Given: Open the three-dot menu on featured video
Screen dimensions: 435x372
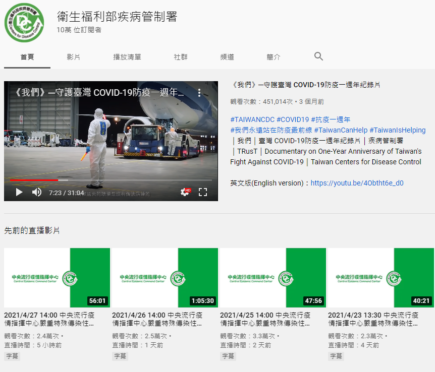Looking at the screenshot, I should (199, 93).
